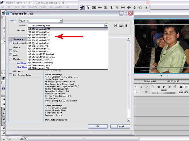Click the Import Preset folder icon

pos(121,26)
